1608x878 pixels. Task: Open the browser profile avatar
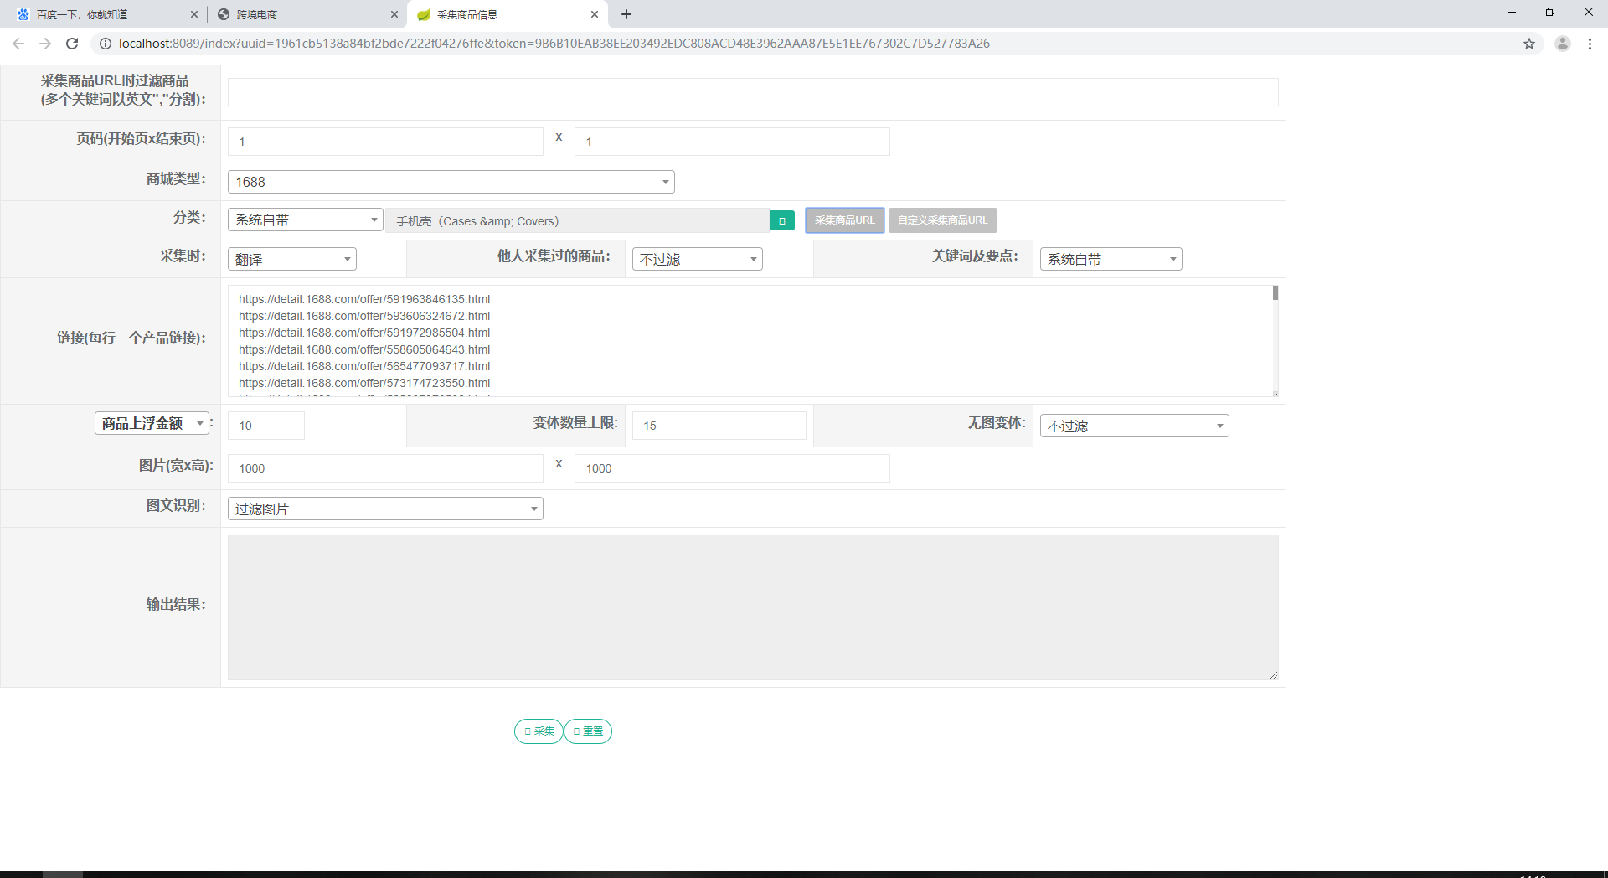click(x=1563, y=44)
